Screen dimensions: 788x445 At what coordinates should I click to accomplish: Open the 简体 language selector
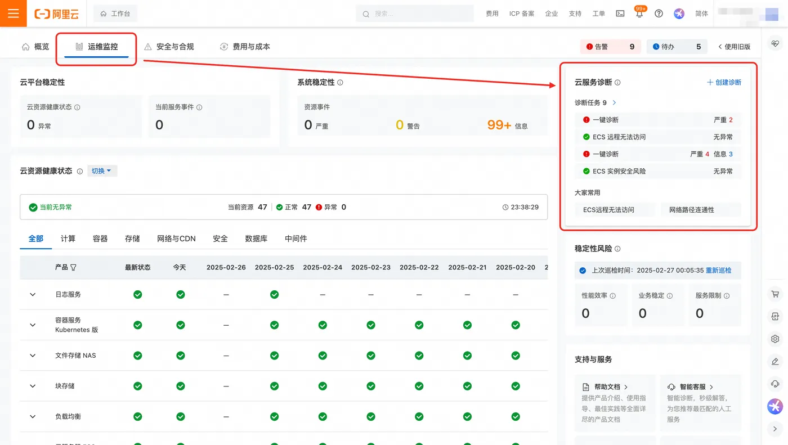click(x=701, y=14)
